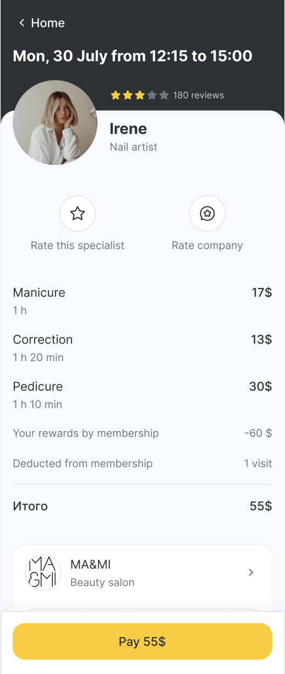Tap Irene's name heading
The width and height of the screenshot is (285, 674).
128,129
